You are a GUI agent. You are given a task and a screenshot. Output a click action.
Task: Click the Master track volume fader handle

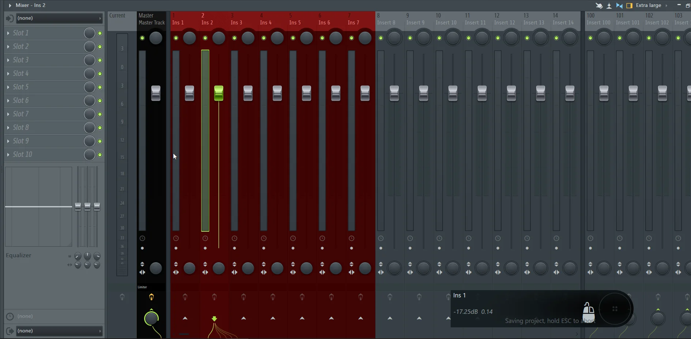(x=156, y=93)
